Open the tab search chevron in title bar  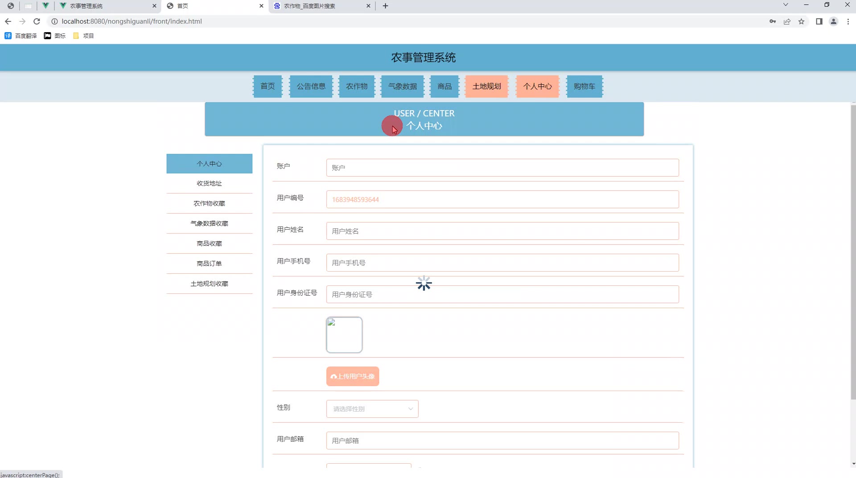pyautogui.click(x=786, y=5)
